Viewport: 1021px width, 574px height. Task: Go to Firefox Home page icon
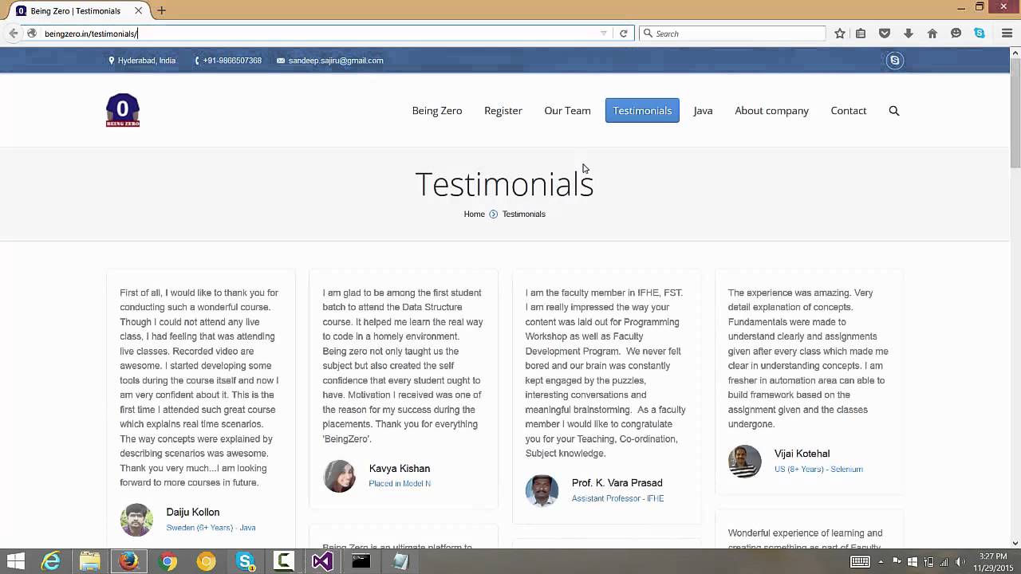click(932, 33)
